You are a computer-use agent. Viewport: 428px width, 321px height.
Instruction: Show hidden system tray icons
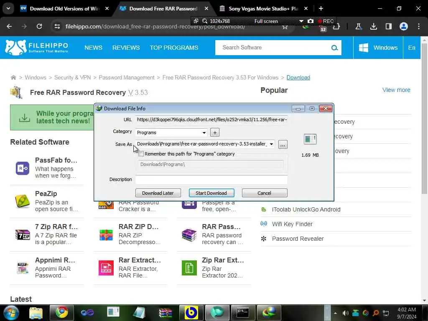pyautogui.click(x=335, y=313)
